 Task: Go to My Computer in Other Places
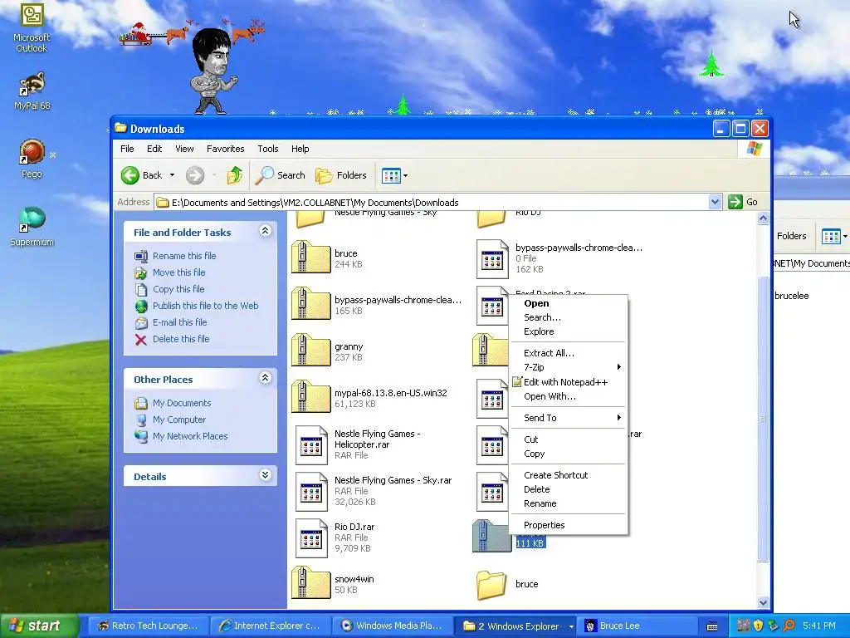(x=179, y=420)
